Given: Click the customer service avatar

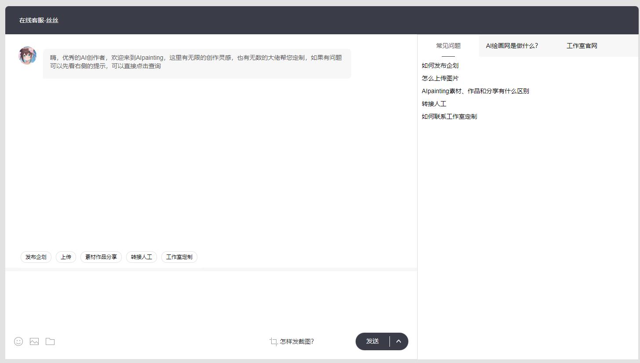Looking at the screenshot, I should [x=28, y=55].
